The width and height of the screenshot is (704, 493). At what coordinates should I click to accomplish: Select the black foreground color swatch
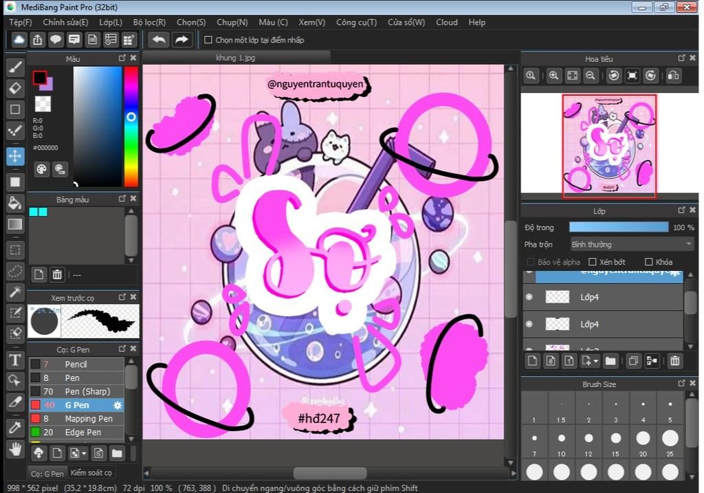[x=39, y=78]
